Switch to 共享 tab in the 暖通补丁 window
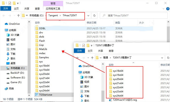 pyautogui.click(x=101, y=51)
